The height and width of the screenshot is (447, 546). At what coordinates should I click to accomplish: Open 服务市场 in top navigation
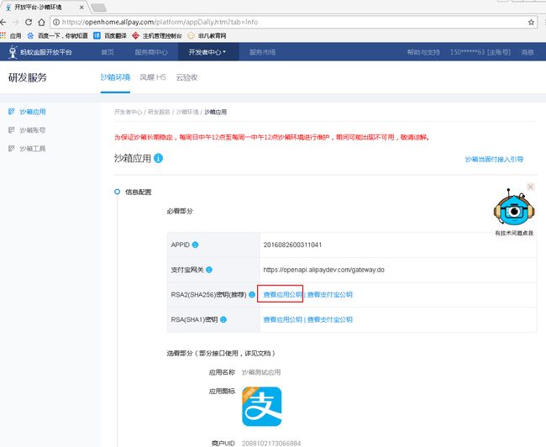coord(263,52)
